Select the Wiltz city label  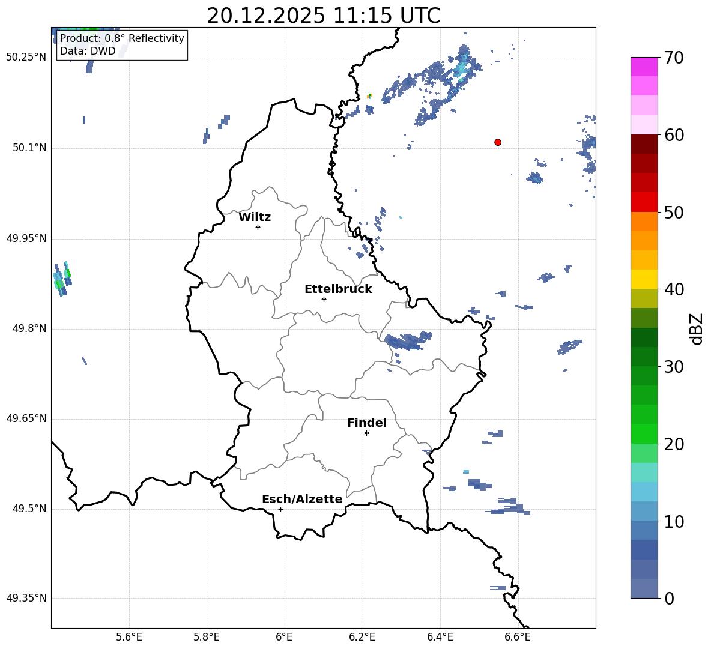coord(255,217)
